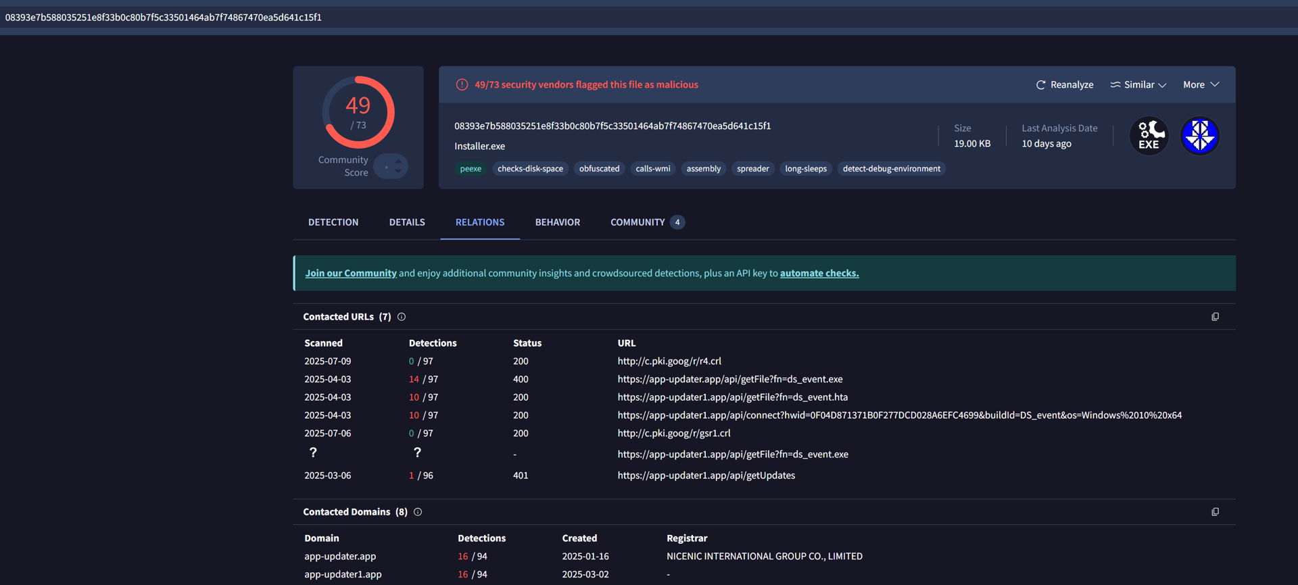Click the 1 / 96 detections value
Screen dimensions: 1298x585
421,476
